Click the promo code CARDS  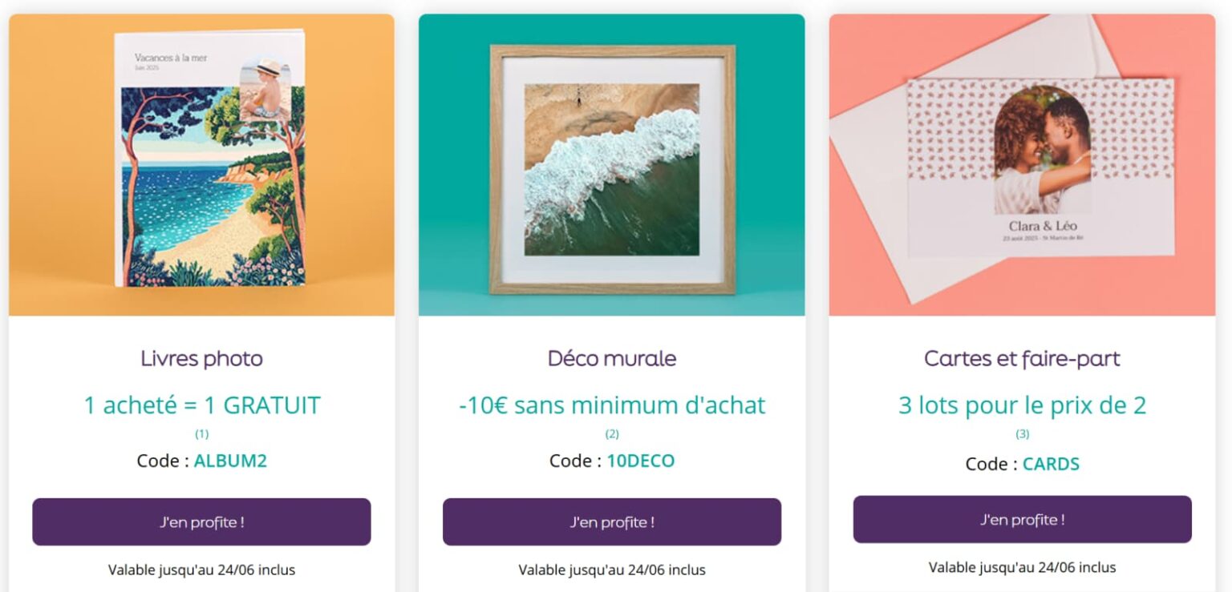click(x=1051, y=464)
